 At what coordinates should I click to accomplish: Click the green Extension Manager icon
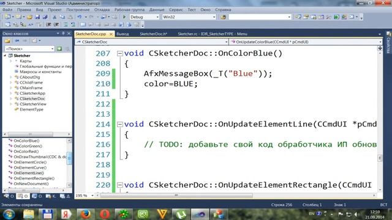[336, 17]
